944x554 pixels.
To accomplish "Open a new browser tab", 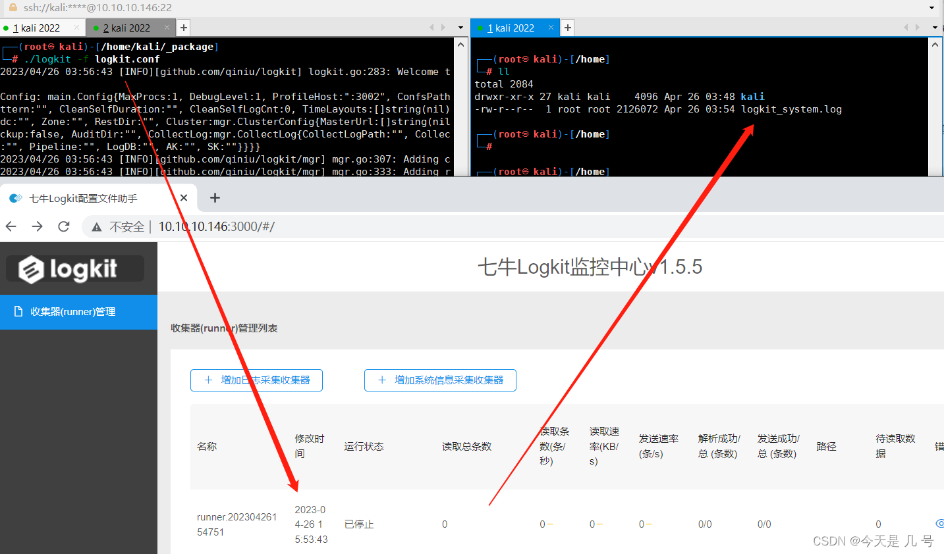I will click(x=215, y=198).
